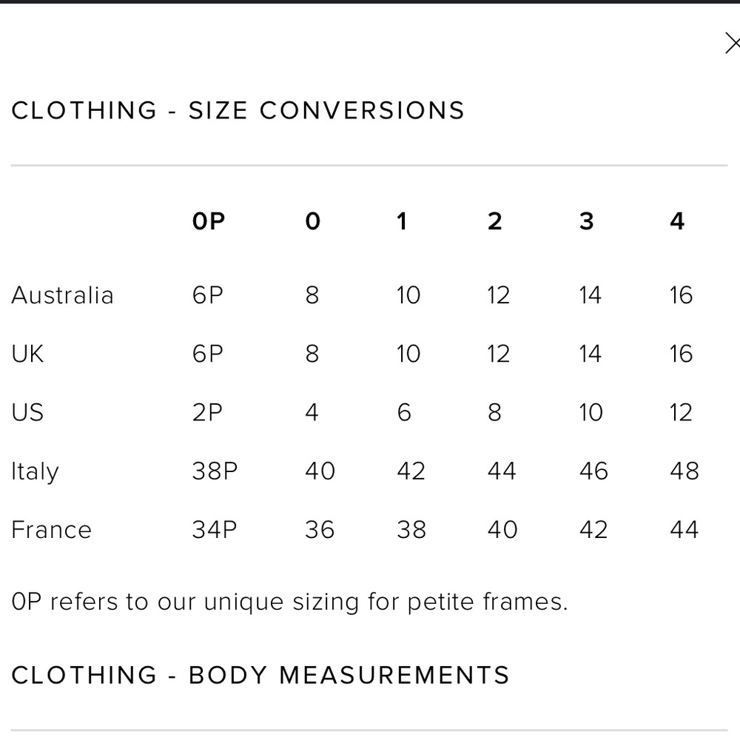Select the US row label
740x740 pixels.
27,412
